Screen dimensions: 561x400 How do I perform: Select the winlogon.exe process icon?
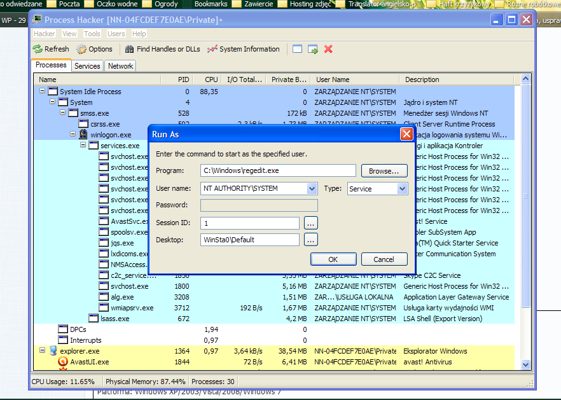[83, 135]
